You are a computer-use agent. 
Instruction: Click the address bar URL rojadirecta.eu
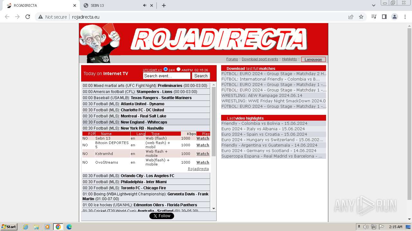86,17
